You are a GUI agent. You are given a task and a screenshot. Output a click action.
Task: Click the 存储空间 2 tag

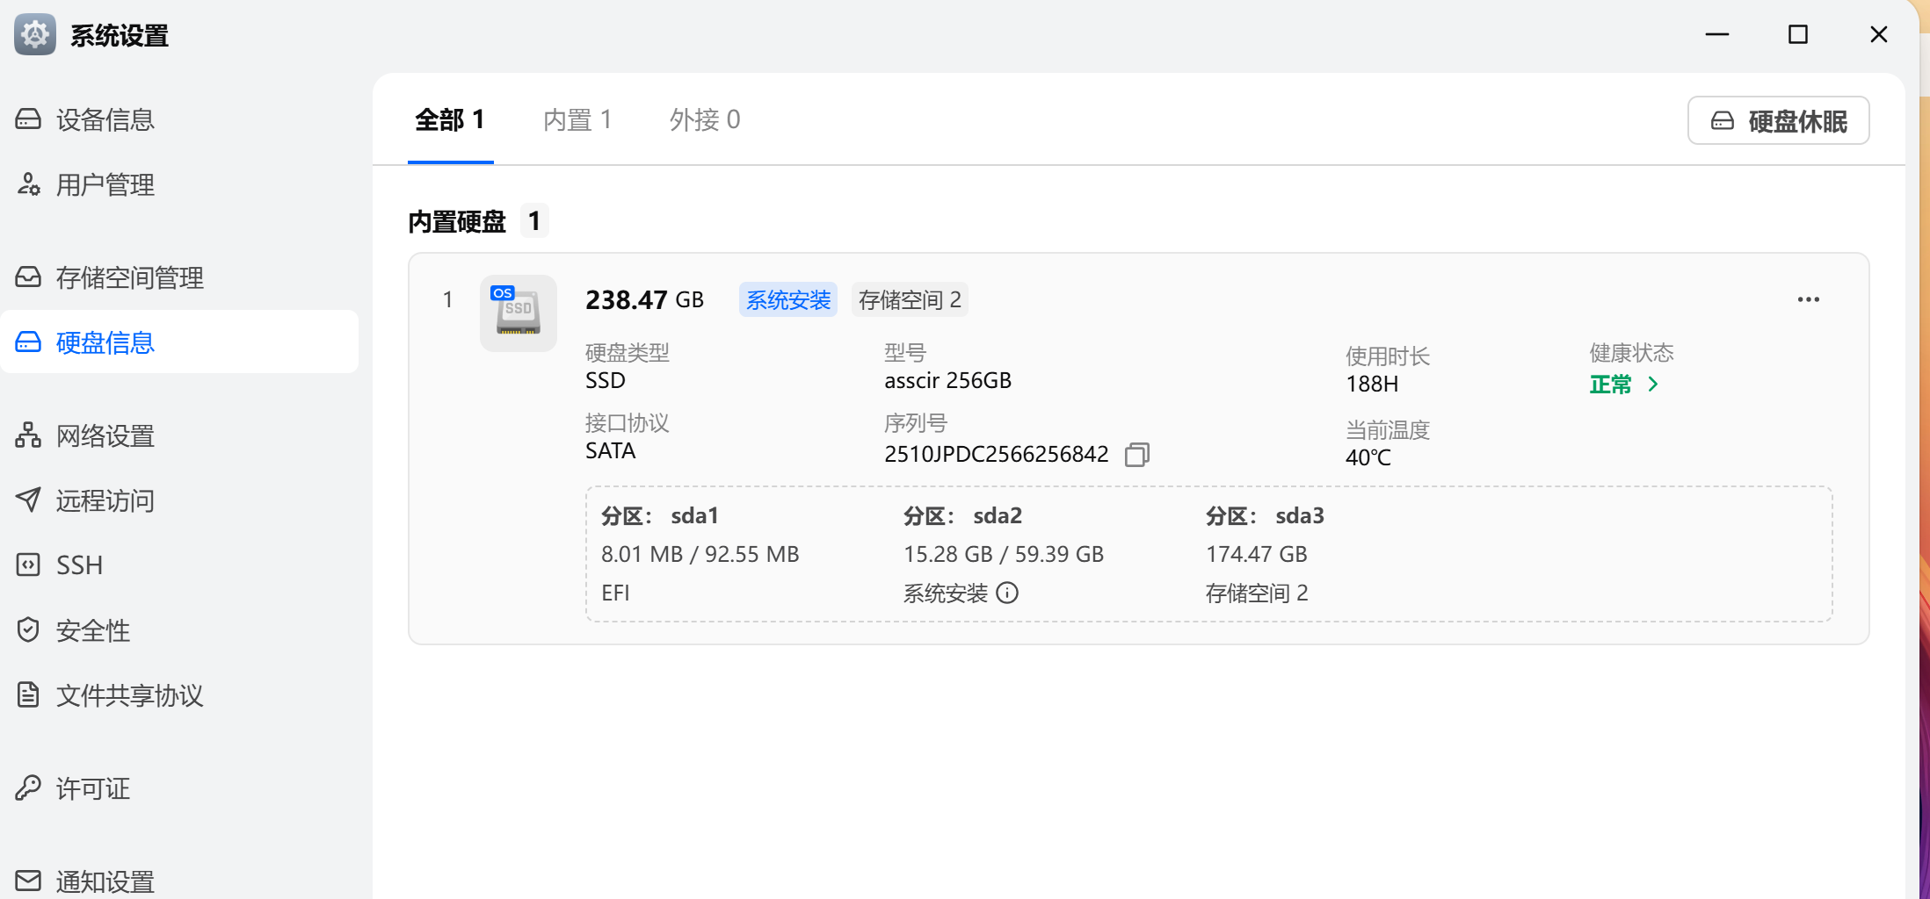coord(910,300)
